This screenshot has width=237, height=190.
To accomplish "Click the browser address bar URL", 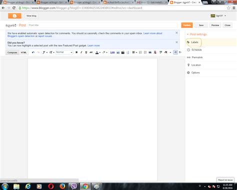I will coord(82,8).
